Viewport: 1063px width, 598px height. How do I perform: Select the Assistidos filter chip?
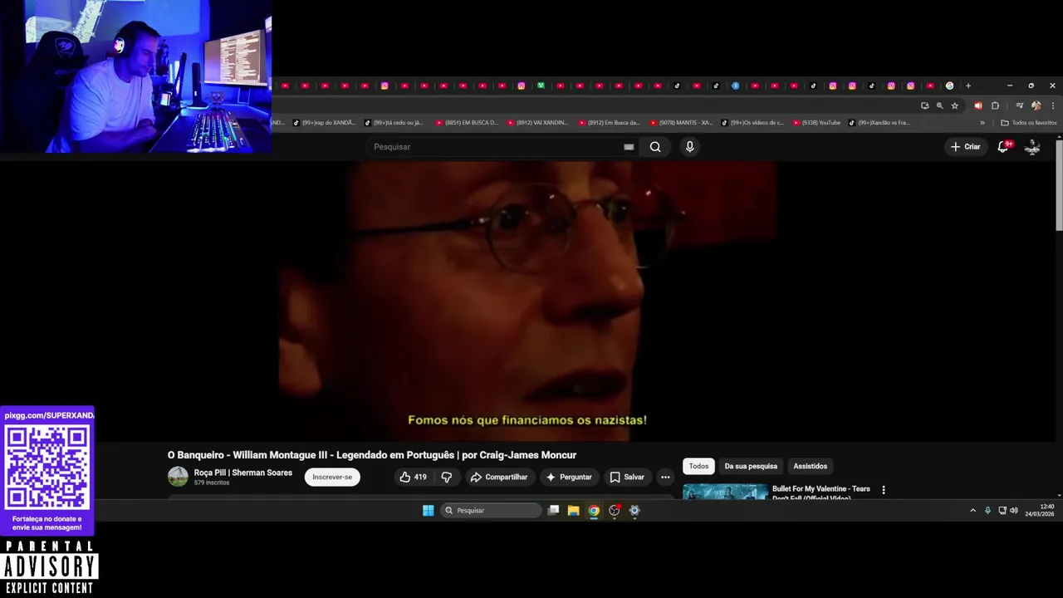pyautogui.click(x=810, y=466)
